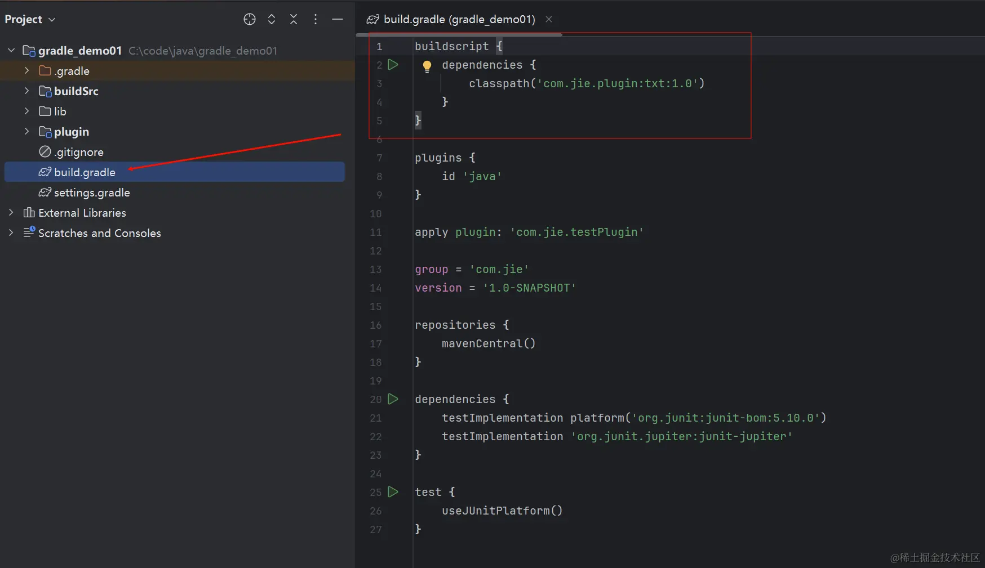Open the Project view dropdown

pyautogui.click(x=30, y=19)
